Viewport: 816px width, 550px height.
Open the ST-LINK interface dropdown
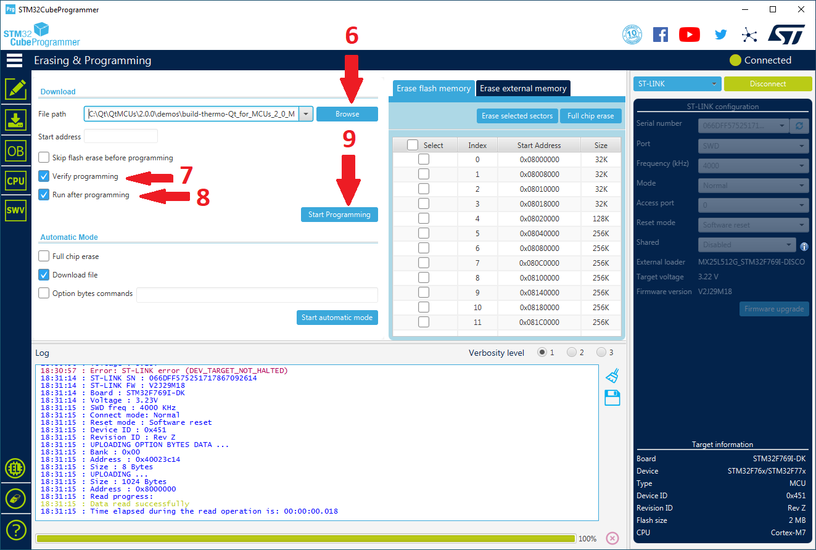click(x=677, y=84)
